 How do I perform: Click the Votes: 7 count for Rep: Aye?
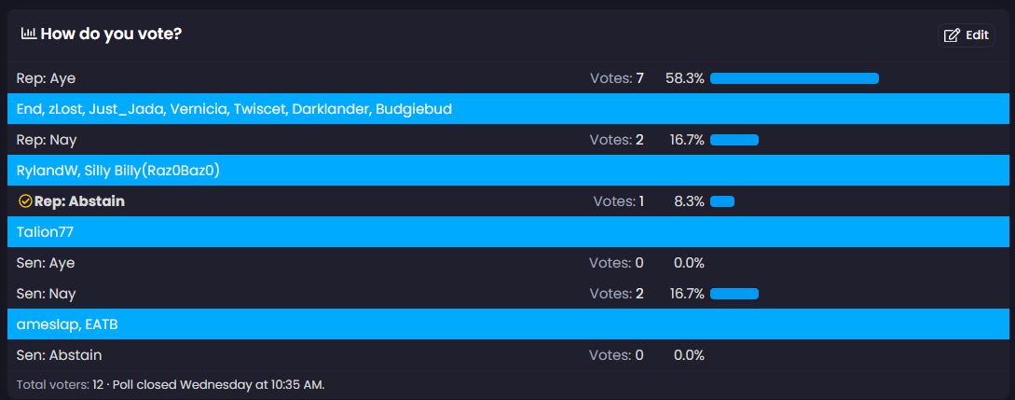pyautogui.click(x=617, y=78)
